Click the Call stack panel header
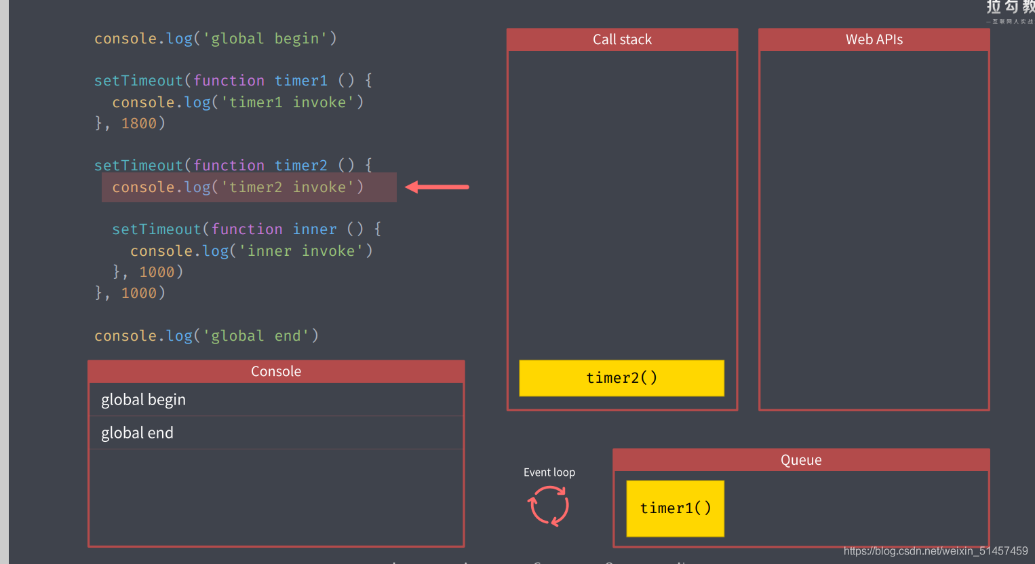 [x=622, y=39]
